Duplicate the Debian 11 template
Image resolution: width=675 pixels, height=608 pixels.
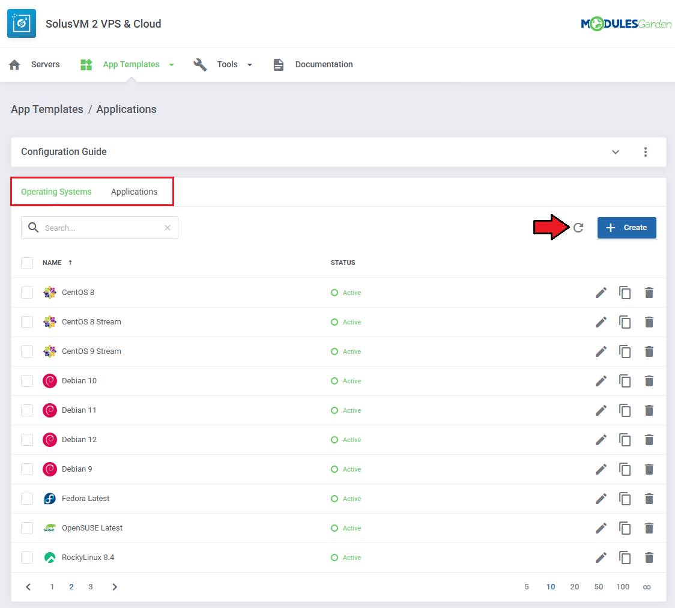click(x=625, y=410)
